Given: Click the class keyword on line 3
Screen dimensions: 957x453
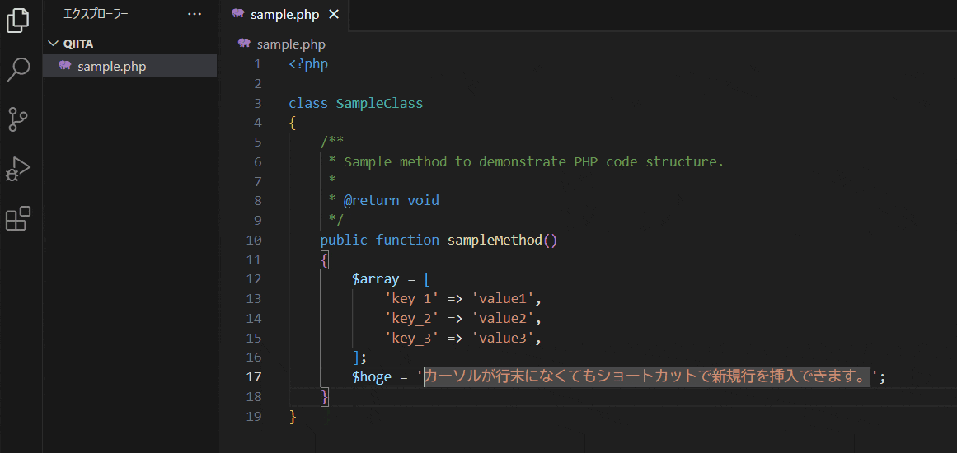Looking at the screenshot, I should point(308,103).
